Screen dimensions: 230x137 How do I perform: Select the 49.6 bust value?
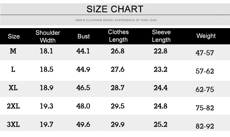click(x=83, y=124)
